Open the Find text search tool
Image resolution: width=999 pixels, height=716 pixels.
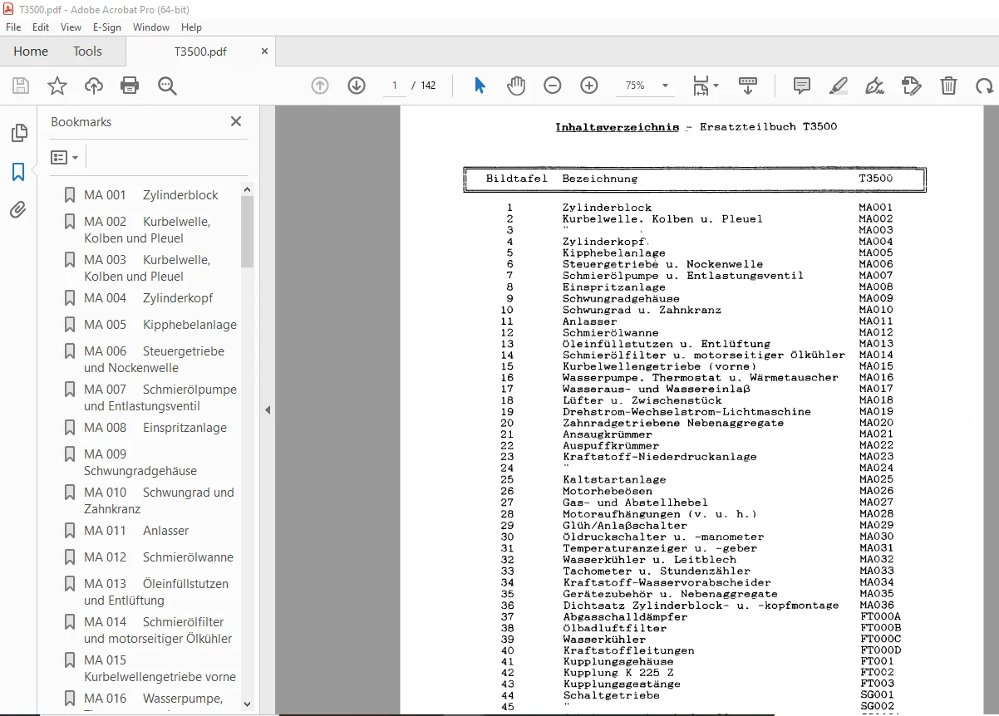click(168, 86)
